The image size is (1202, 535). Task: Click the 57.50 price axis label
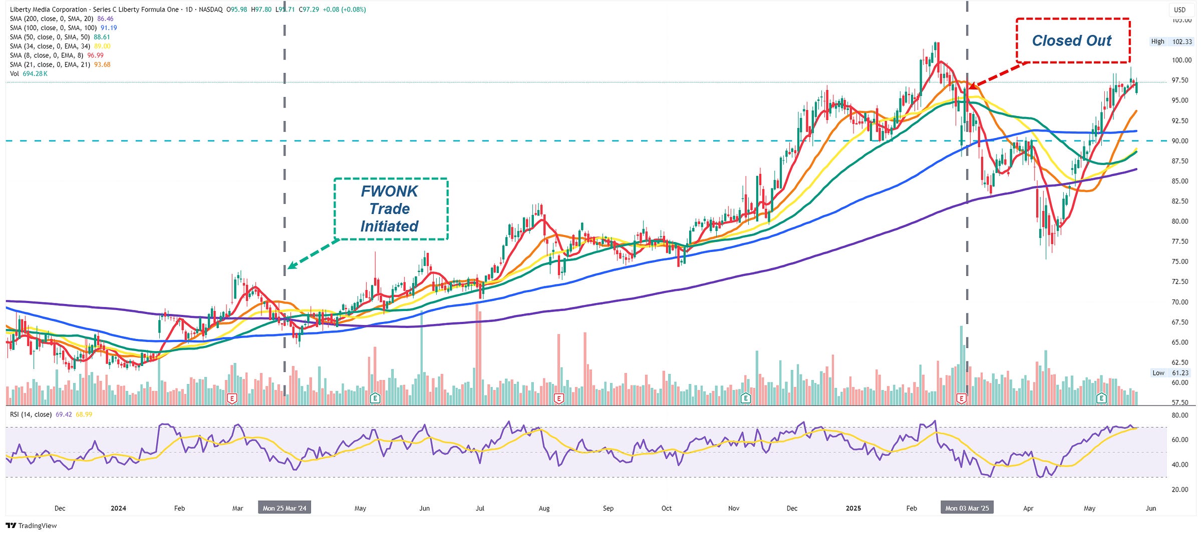click(1180, 402)
